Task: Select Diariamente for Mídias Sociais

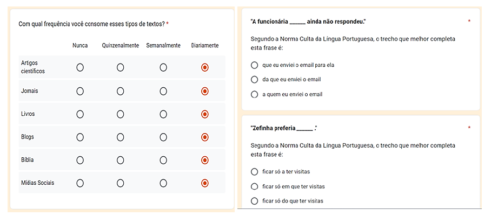Action: pyautogui.click(x=205, y=183)
